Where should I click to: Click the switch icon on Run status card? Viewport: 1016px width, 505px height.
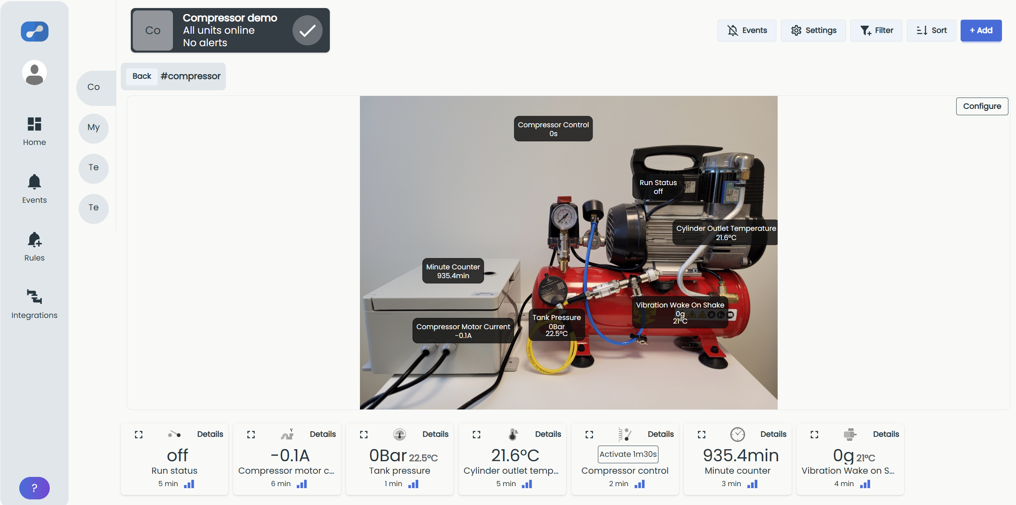click(174, 434)
